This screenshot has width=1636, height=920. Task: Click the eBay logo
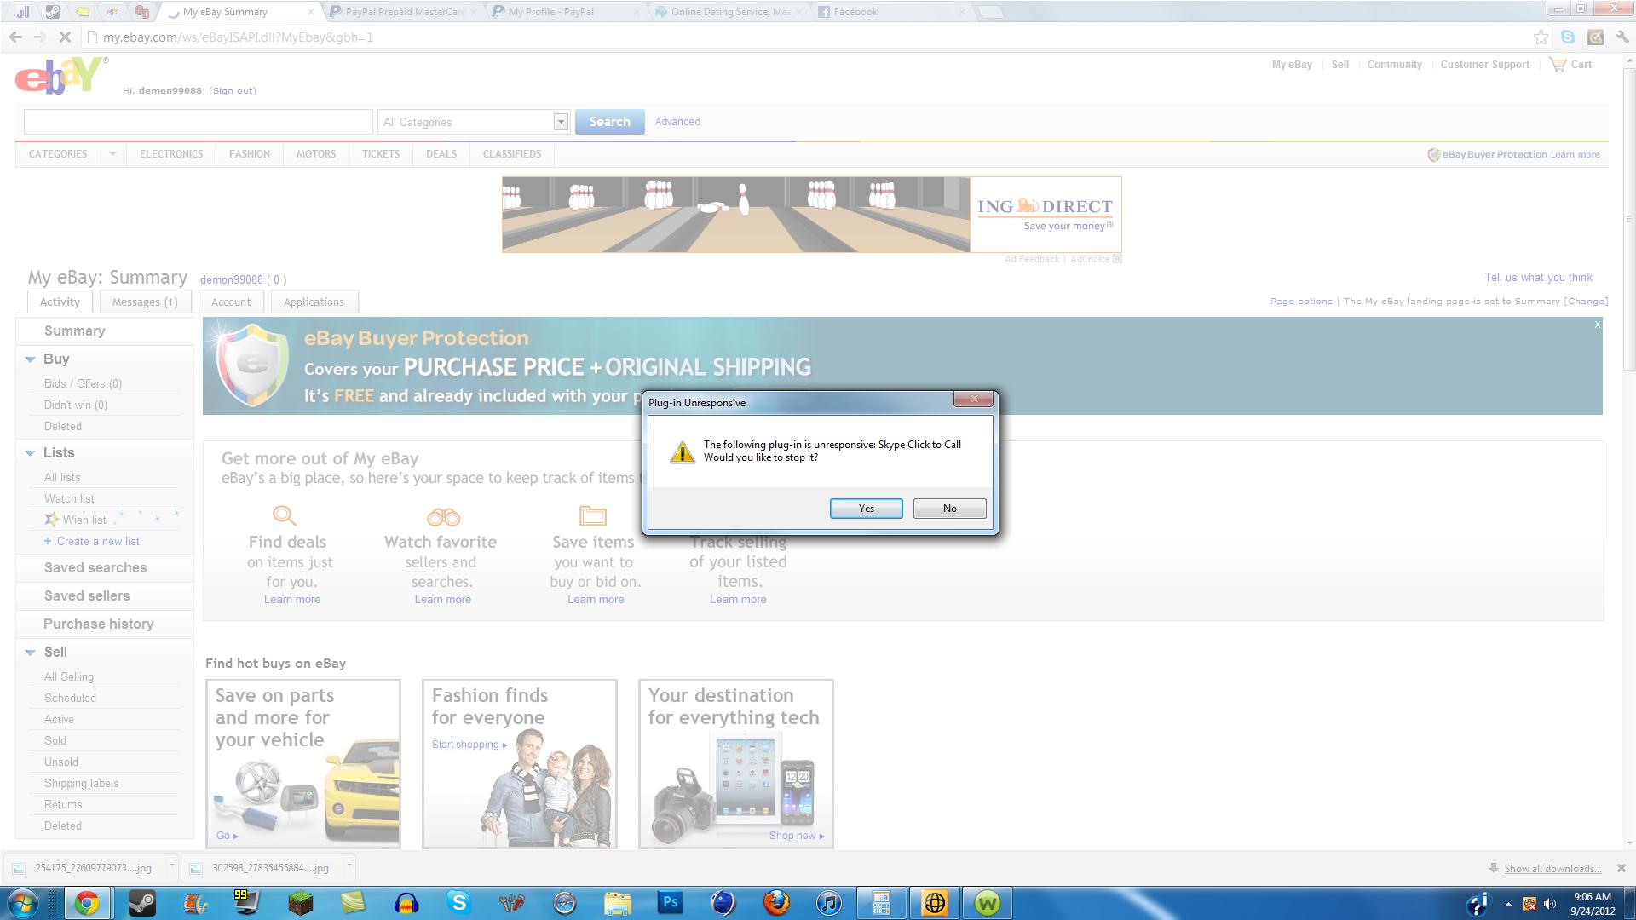tap(61, 76)
